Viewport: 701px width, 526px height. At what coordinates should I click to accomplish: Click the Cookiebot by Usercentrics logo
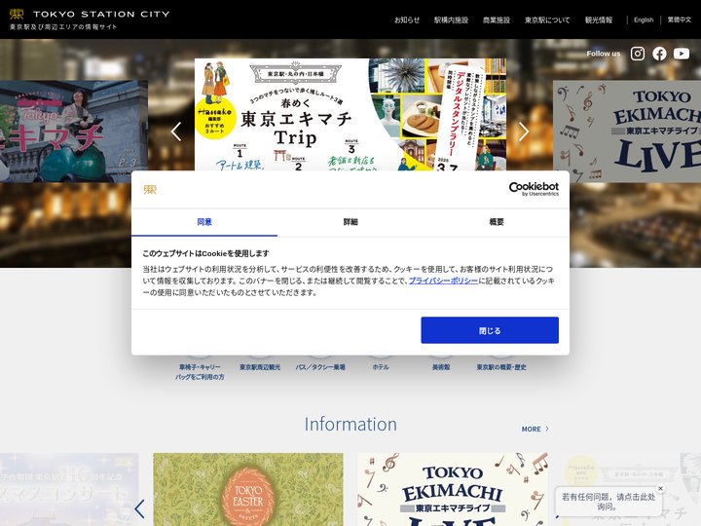click(x=534, y=189)
